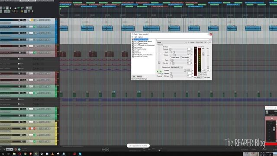Click the Ratio slider handle in ReaComp

[172, 60]
